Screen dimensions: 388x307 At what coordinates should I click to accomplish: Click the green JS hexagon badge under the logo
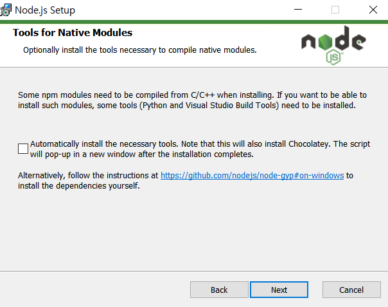pyautogui.click(x=333, y=57)
